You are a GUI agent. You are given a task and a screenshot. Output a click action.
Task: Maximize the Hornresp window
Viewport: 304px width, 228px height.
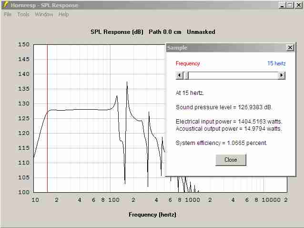click(x=290, y=5)
